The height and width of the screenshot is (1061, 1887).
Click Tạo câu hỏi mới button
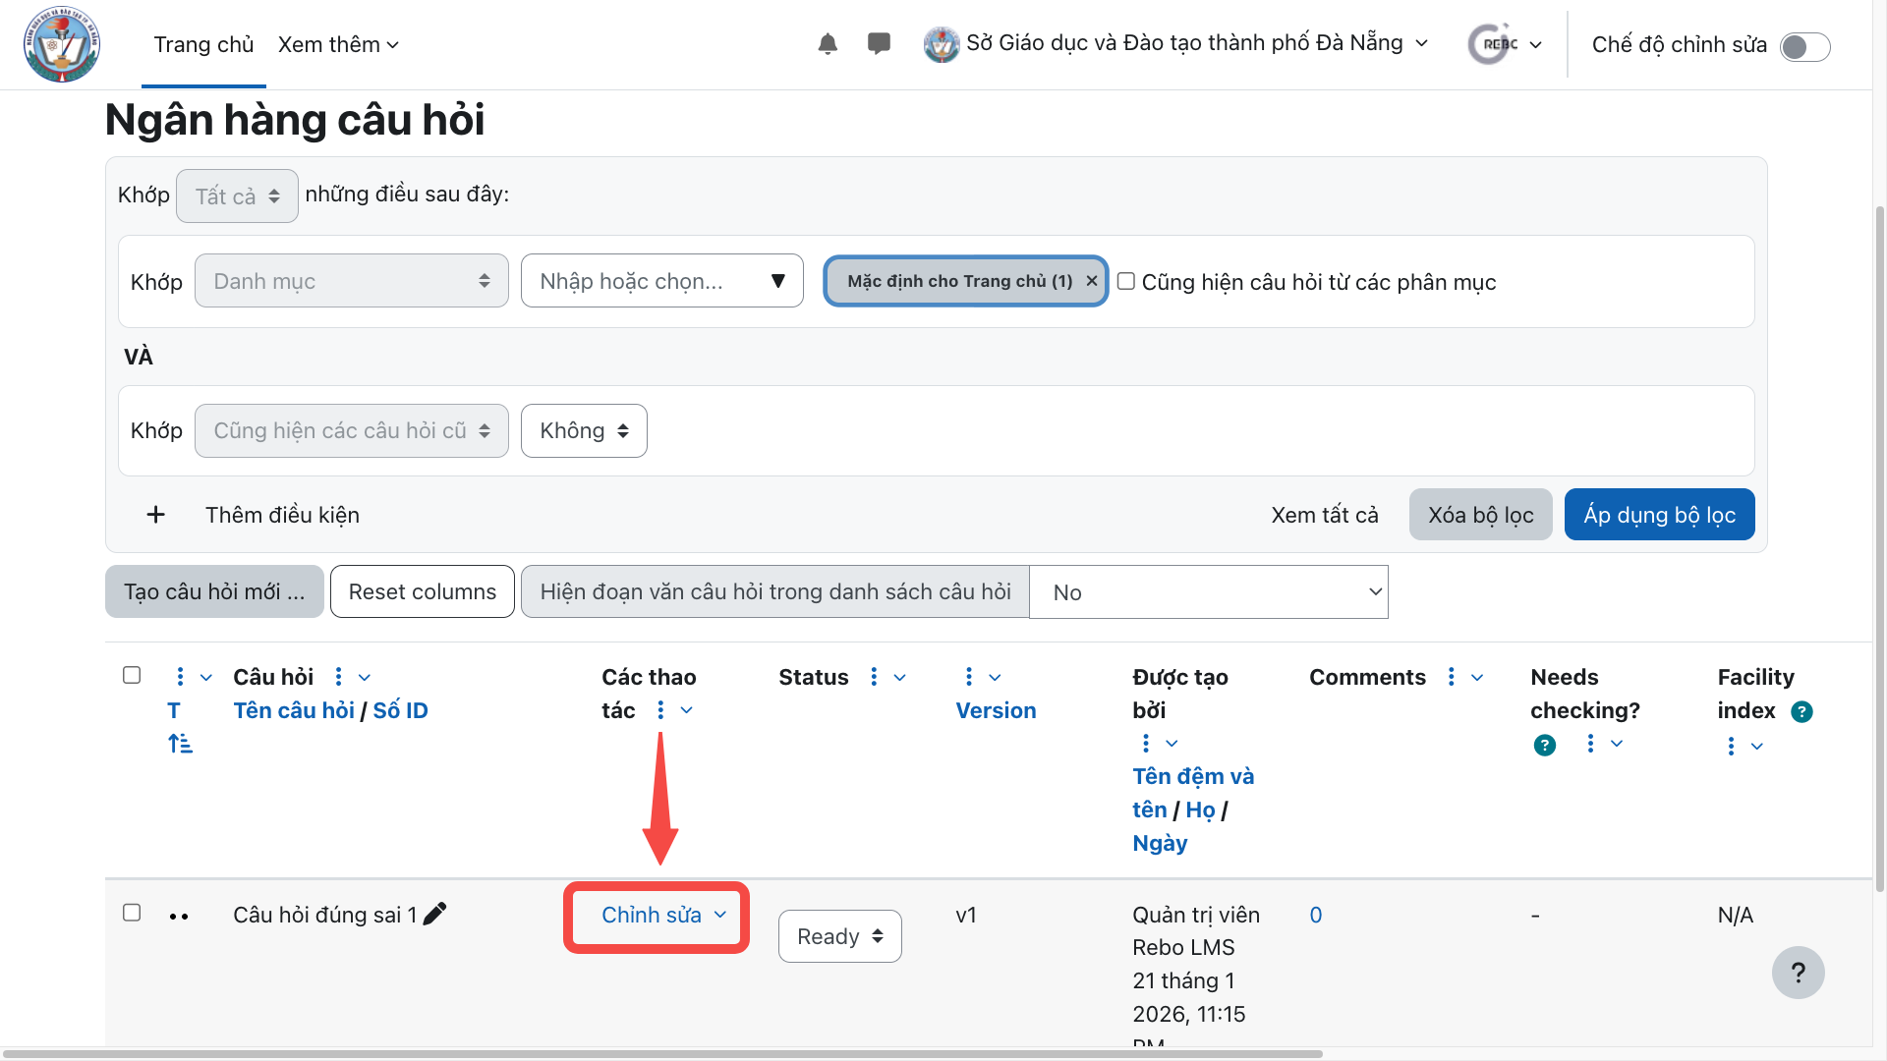[214, 591]
